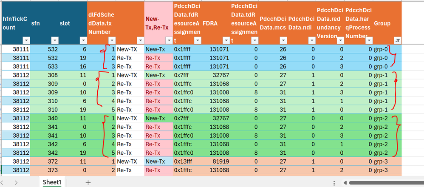Screen dimensions: 424x187
Task: Open the PdcchDciData.mcs filter dropdown
Action: (283, 40)
